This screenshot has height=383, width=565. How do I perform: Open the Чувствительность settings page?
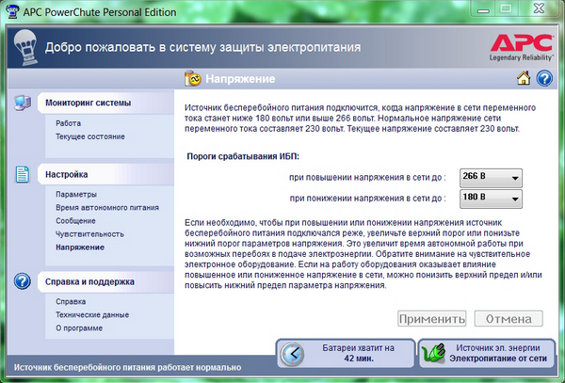coord(89,234)
